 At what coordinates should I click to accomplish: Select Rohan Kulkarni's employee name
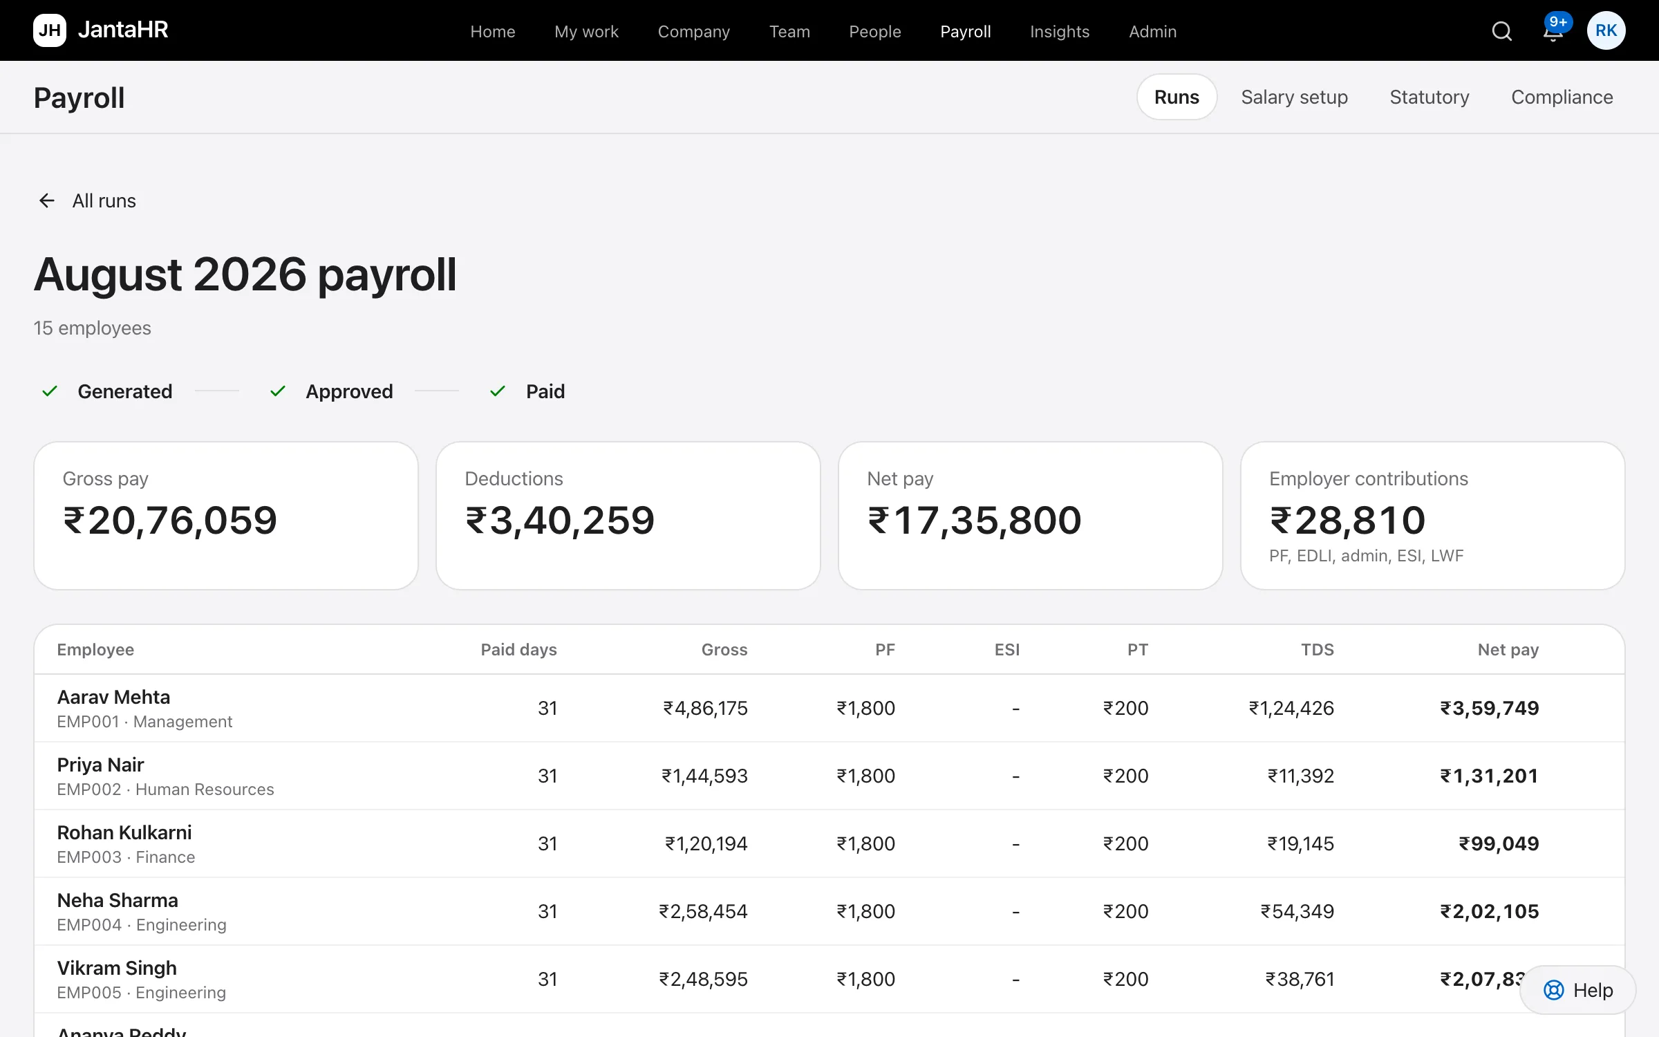(124, 832)
